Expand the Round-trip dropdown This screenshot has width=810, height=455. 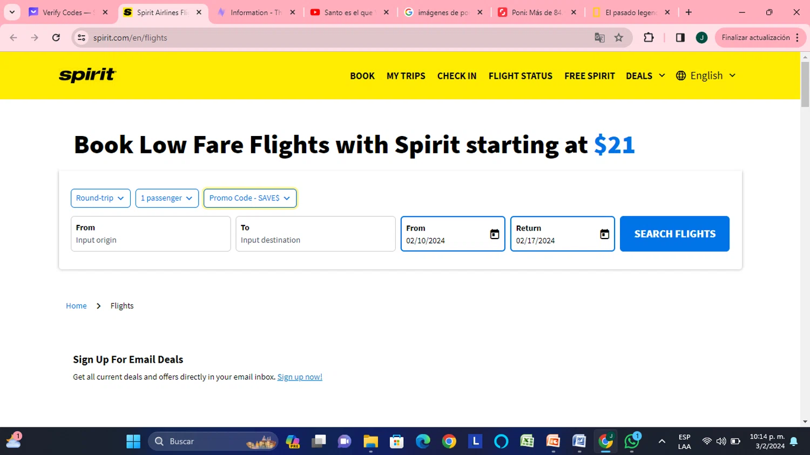[100, 198]
